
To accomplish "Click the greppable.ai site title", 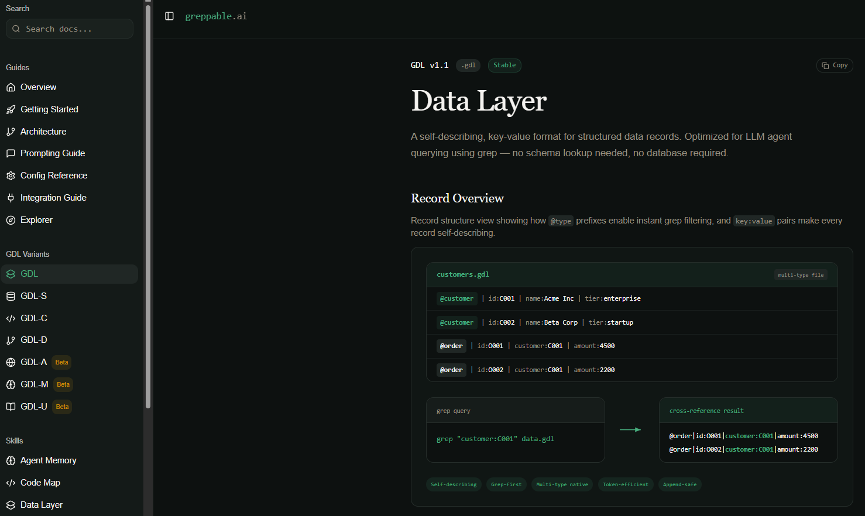I will 216,16.
